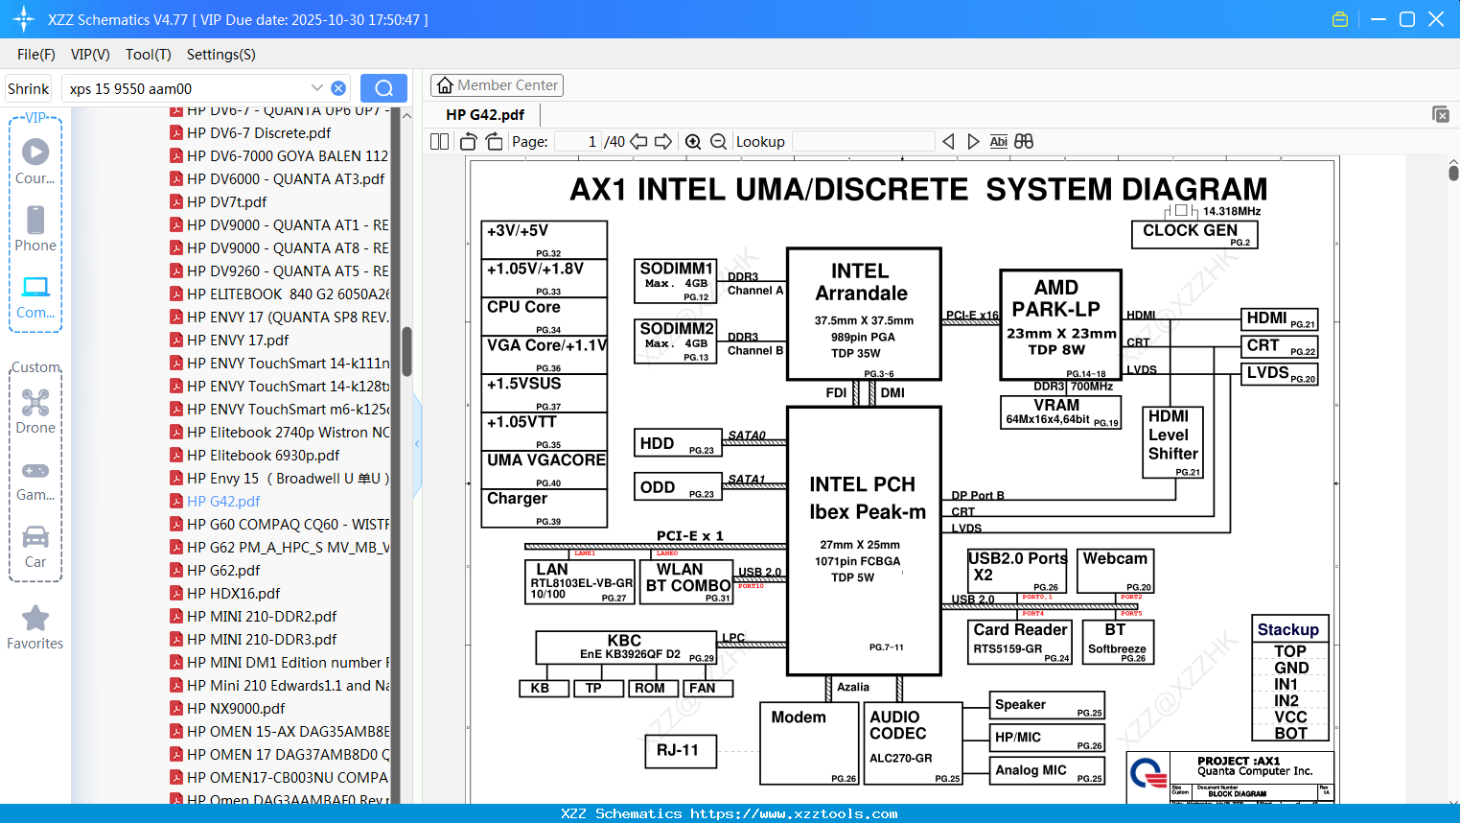Open HP G60 COMPAQ CQ60 file
This screenshot has height=823, width=1460.
point(279,525)
